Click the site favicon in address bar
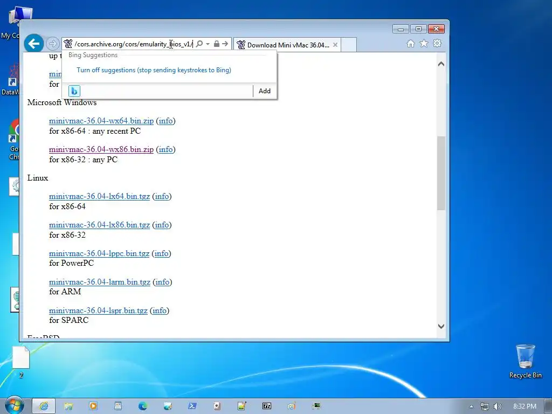Viewport: 552px width, 414px height. pos(68,44)
